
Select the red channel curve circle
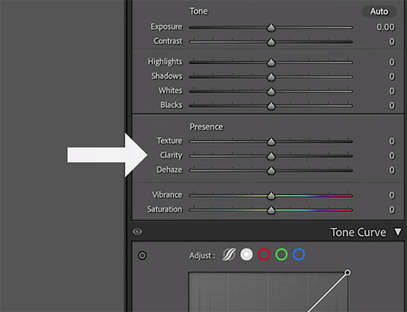click(264, 255)
